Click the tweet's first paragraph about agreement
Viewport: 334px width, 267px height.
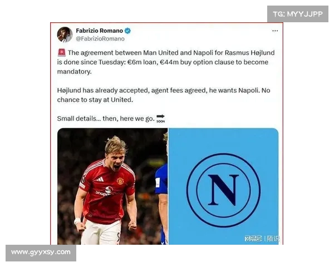click(166, 62)
